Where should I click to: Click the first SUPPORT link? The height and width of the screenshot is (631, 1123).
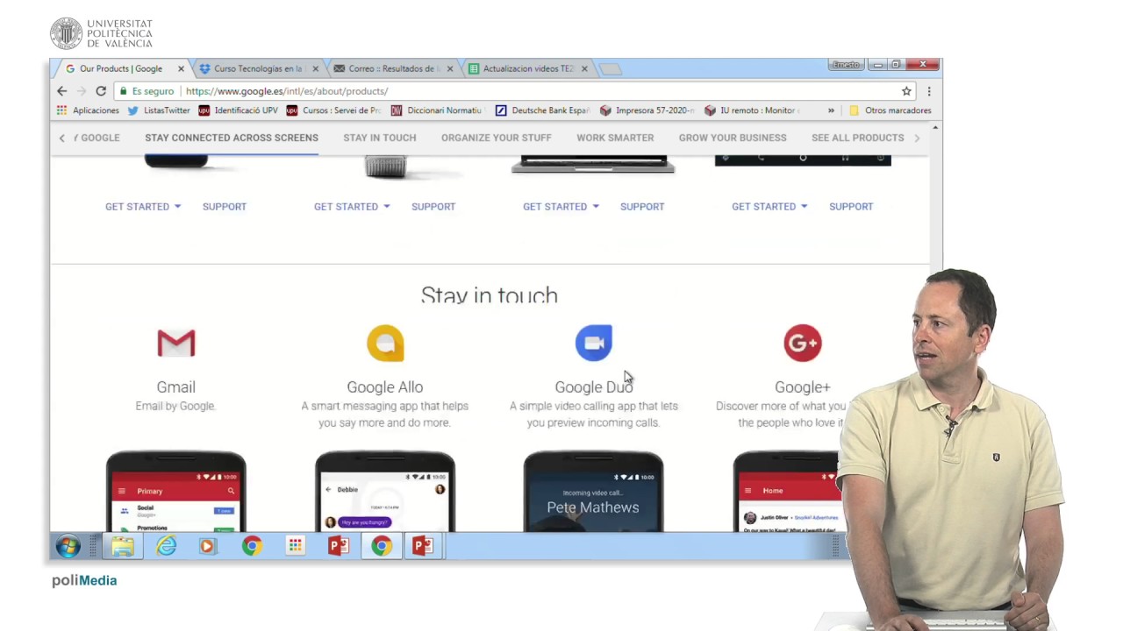pyautogui.click(x=225, y=207)
